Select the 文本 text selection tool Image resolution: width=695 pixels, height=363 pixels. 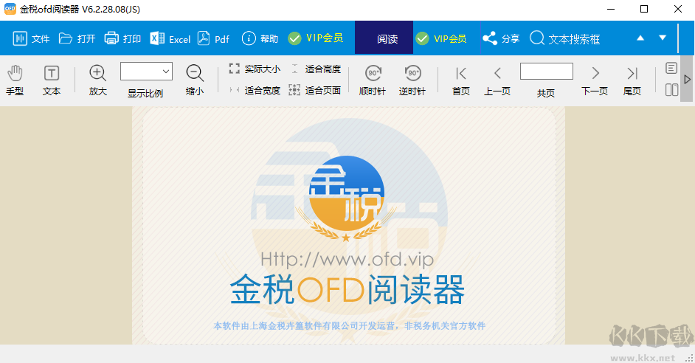coord(52,80)
